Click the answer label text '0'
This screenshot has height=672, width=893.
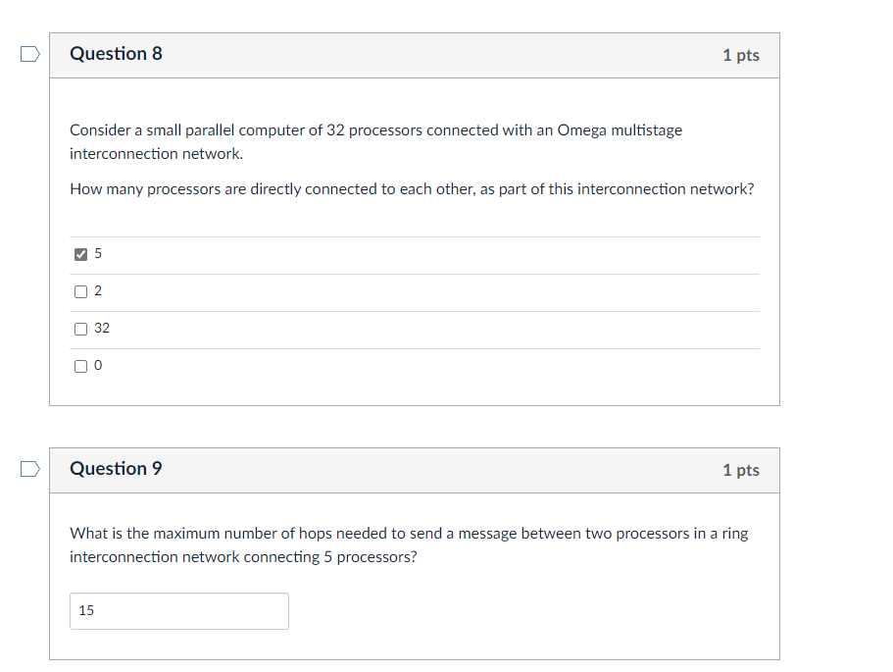point(98,366)
